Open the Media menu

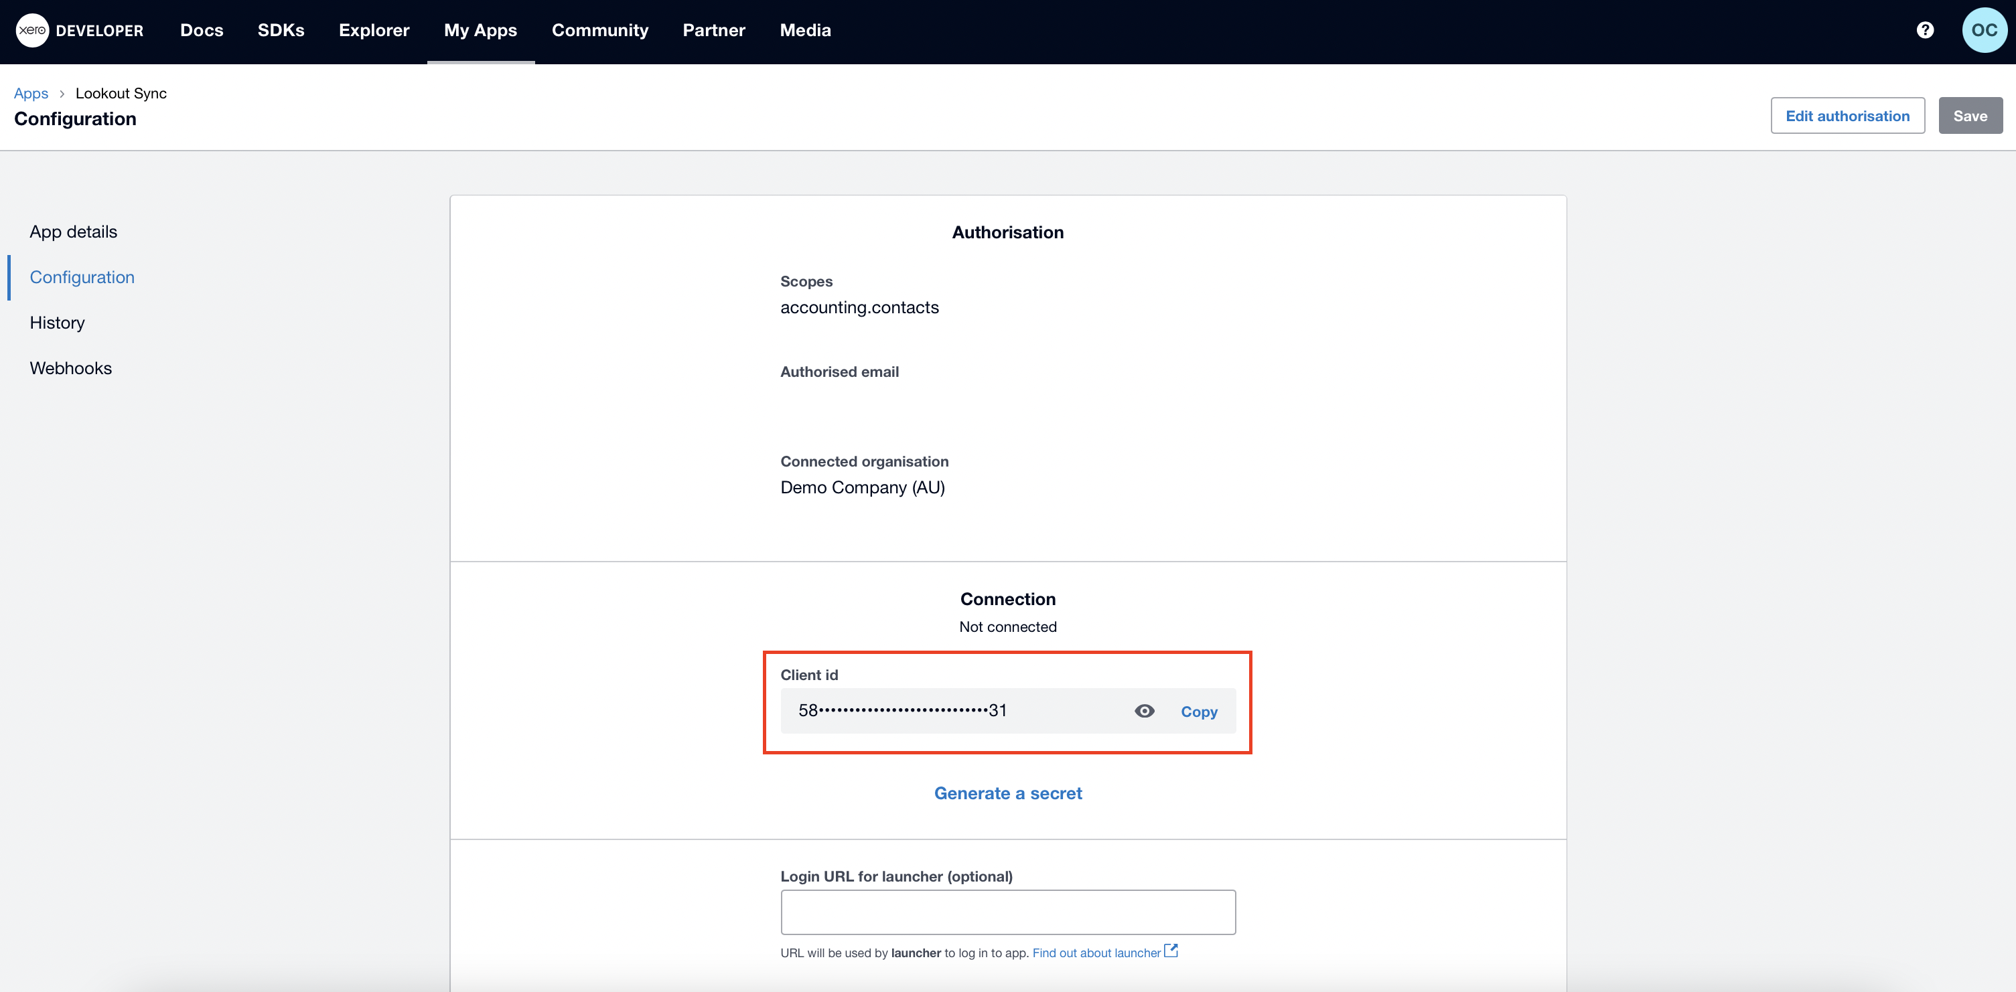(804, 31)
